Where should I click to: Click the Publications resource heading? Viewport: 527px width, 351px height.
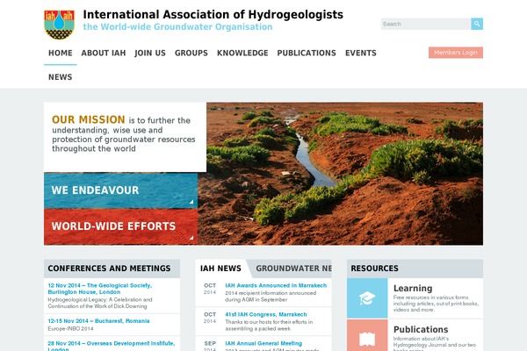coord(421,330)
